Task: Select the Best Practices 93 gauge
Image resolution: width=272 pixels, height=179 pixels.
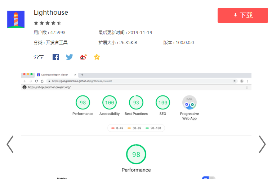Action: pos(136,103)
